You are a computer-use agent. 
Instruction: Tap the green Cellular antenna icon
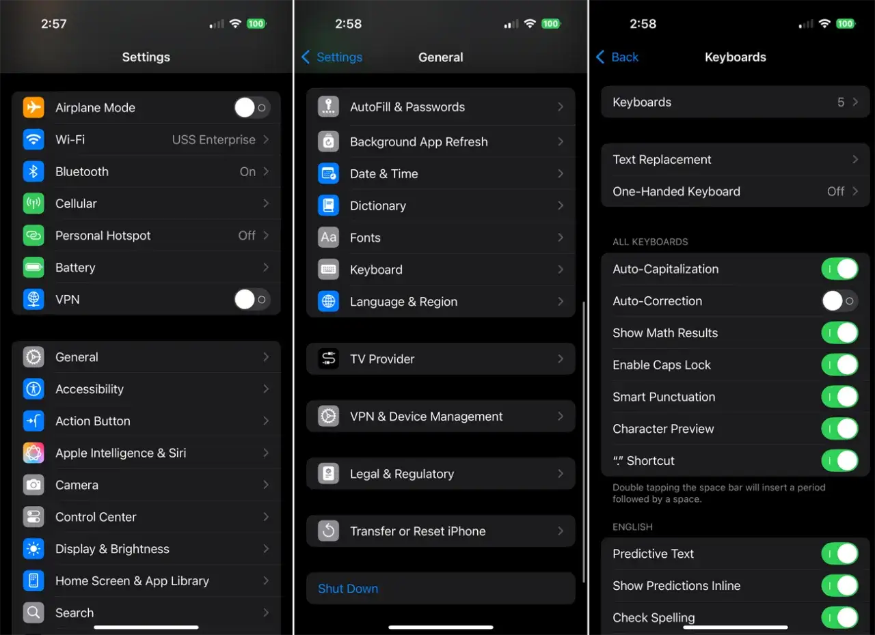point(33,203)
